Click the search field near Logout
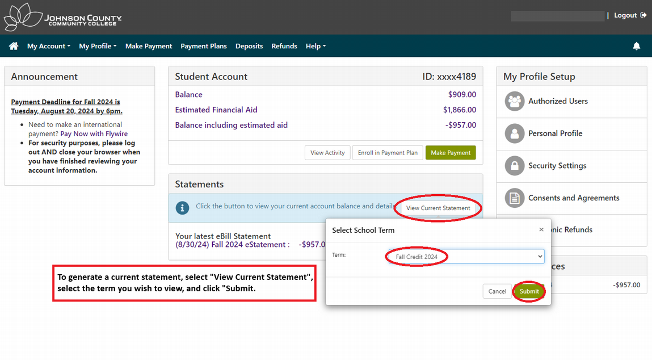 tap(557, 15)
